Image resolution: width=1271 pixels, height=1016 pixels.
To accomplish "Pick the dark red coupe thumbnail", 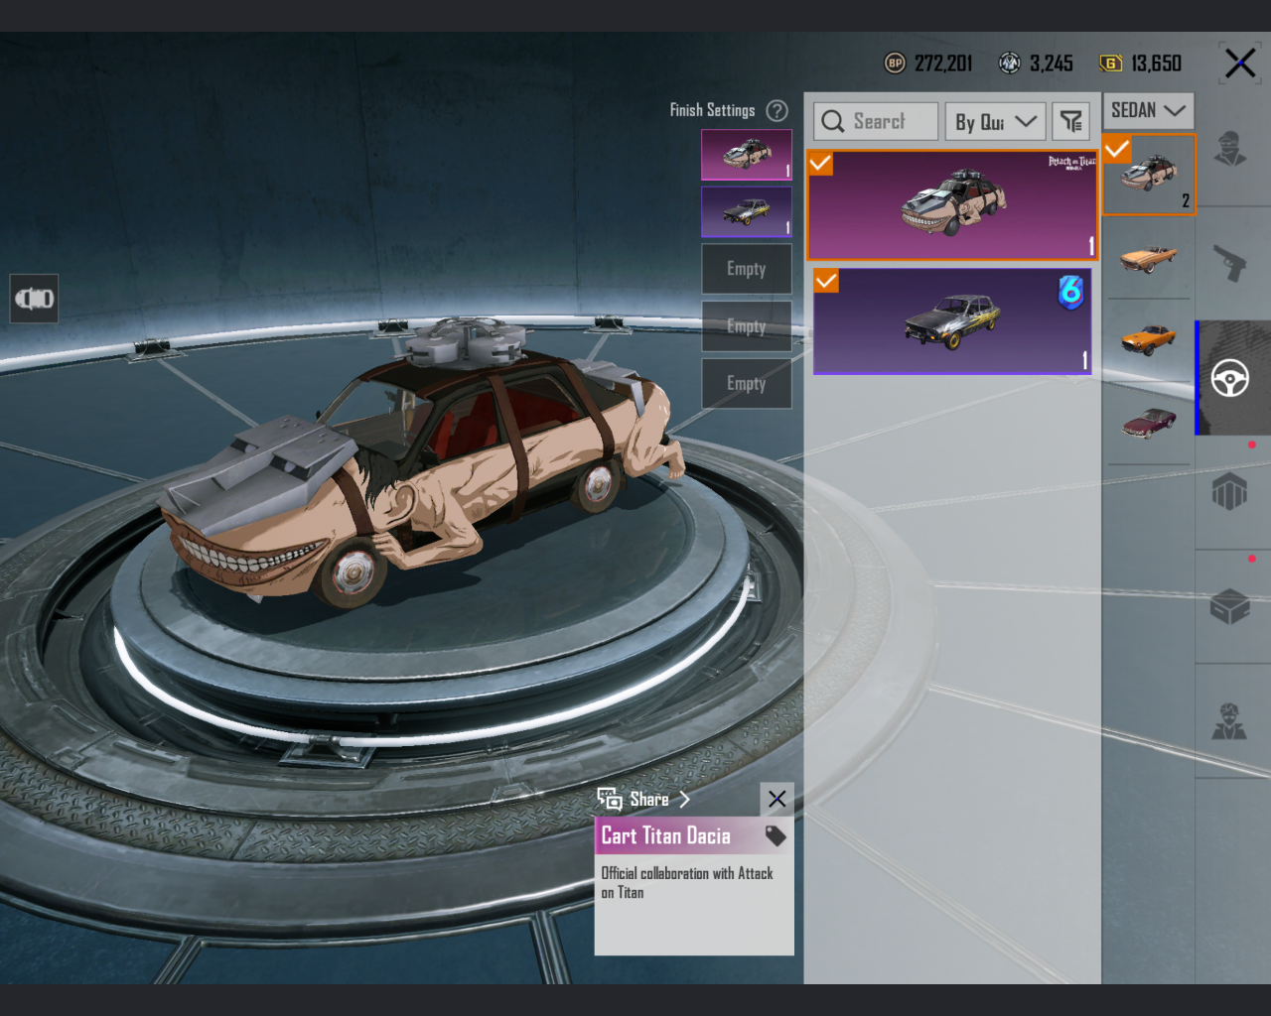I will coord(1149,422).
